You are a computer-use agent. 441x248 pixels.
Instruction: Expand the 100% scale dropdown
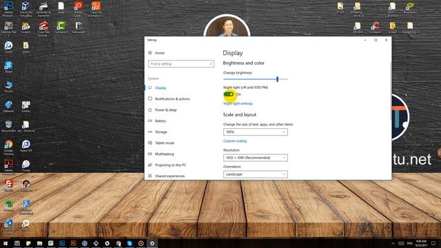[x=256, y=132]
